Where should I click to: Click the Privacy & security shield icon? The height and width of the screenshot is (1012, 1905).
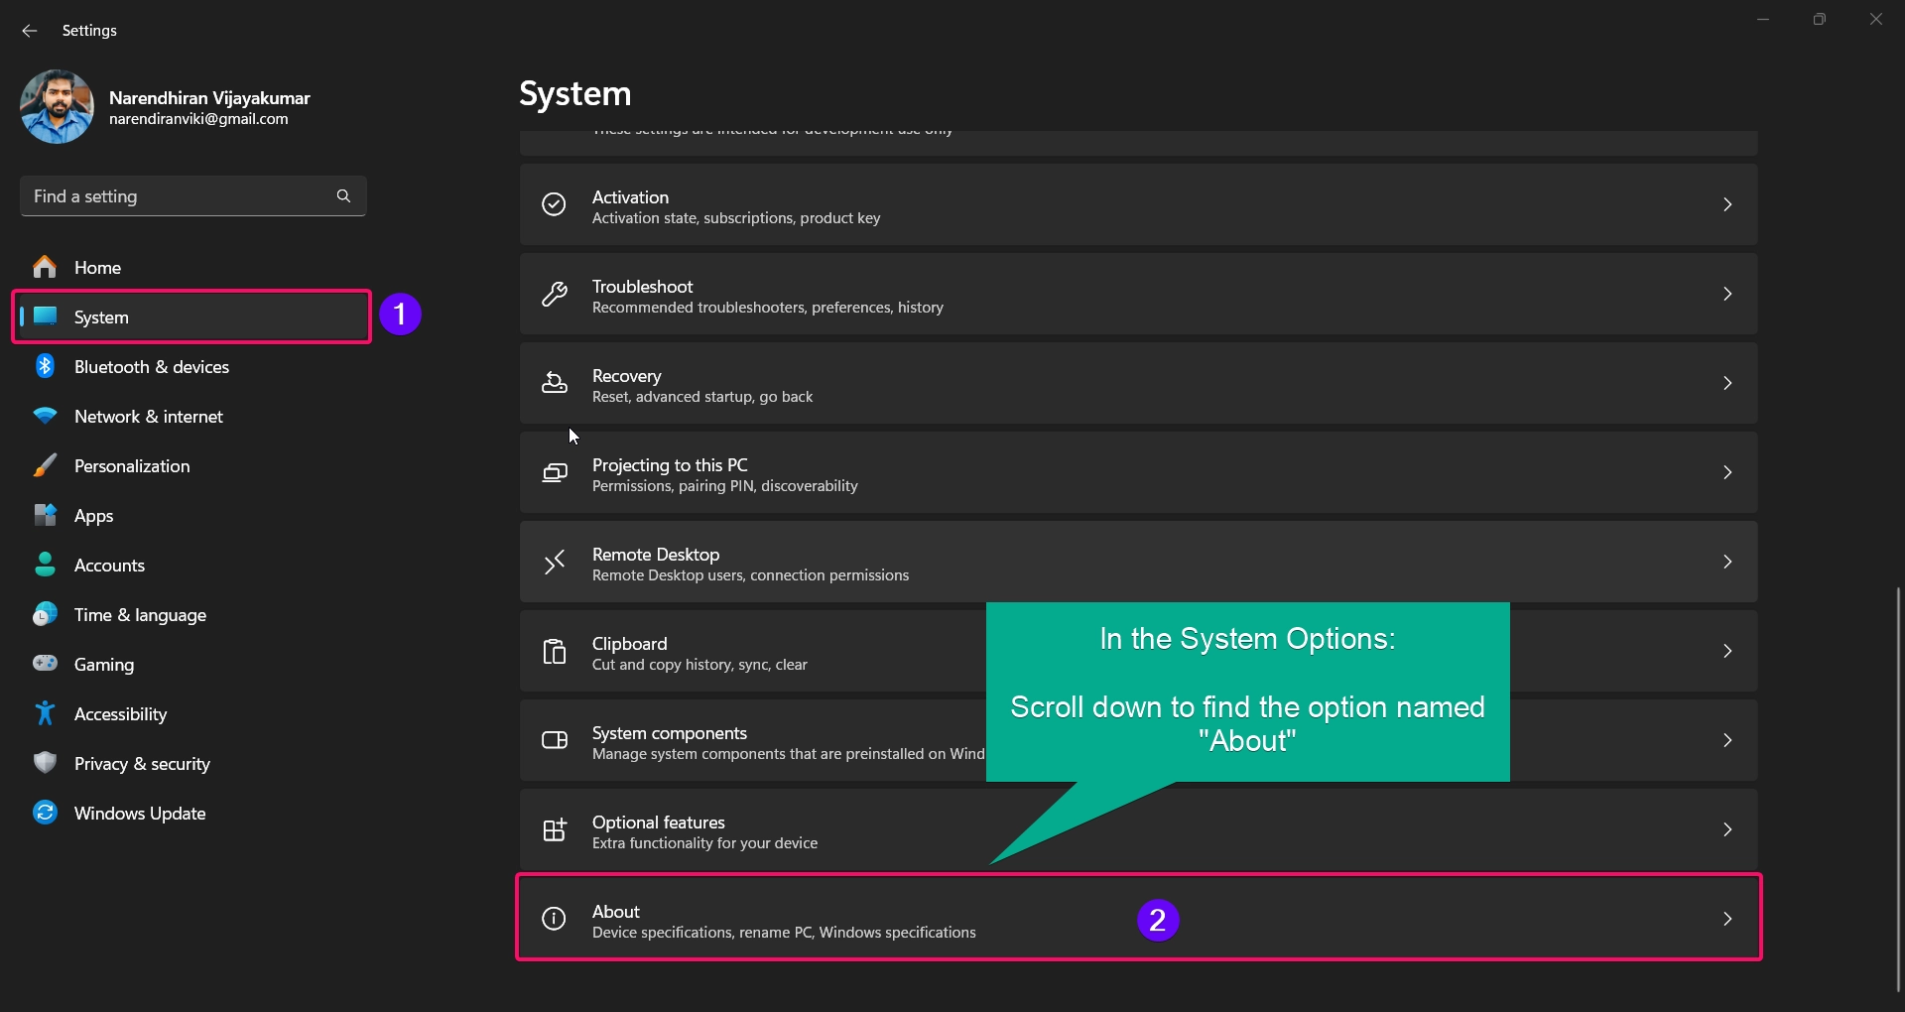tap(45, 762)
